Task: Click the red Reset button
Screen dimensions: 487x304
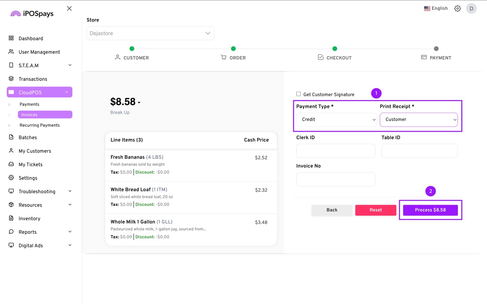Action: coord(375,210)
